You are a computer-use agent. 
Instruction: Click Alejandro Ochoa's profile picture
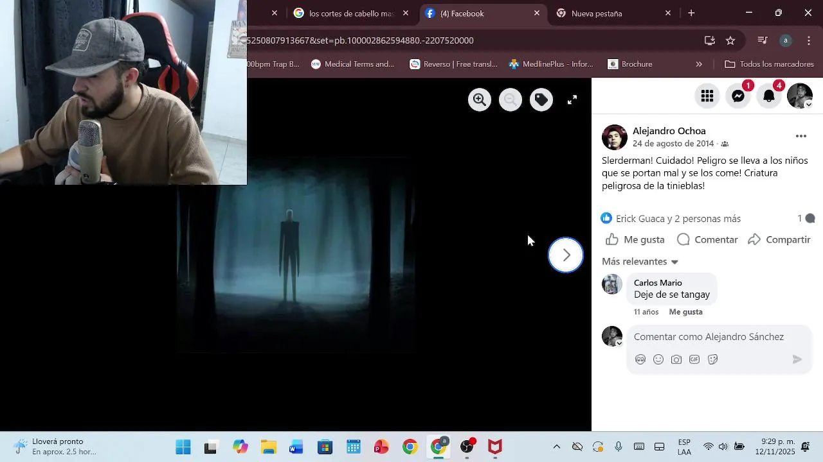(x=615, y=137)
